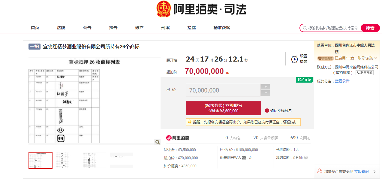Select the second trademark list thumbnail
382x182 pixels.
68,160
